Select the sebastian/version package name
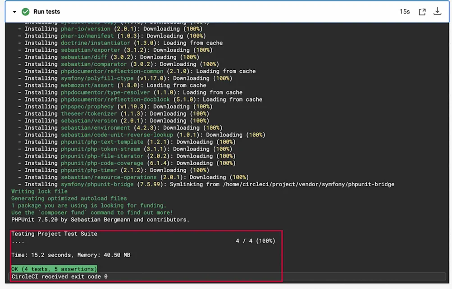Viewport: 452px width, 289px height. click(x=89, y=121)
